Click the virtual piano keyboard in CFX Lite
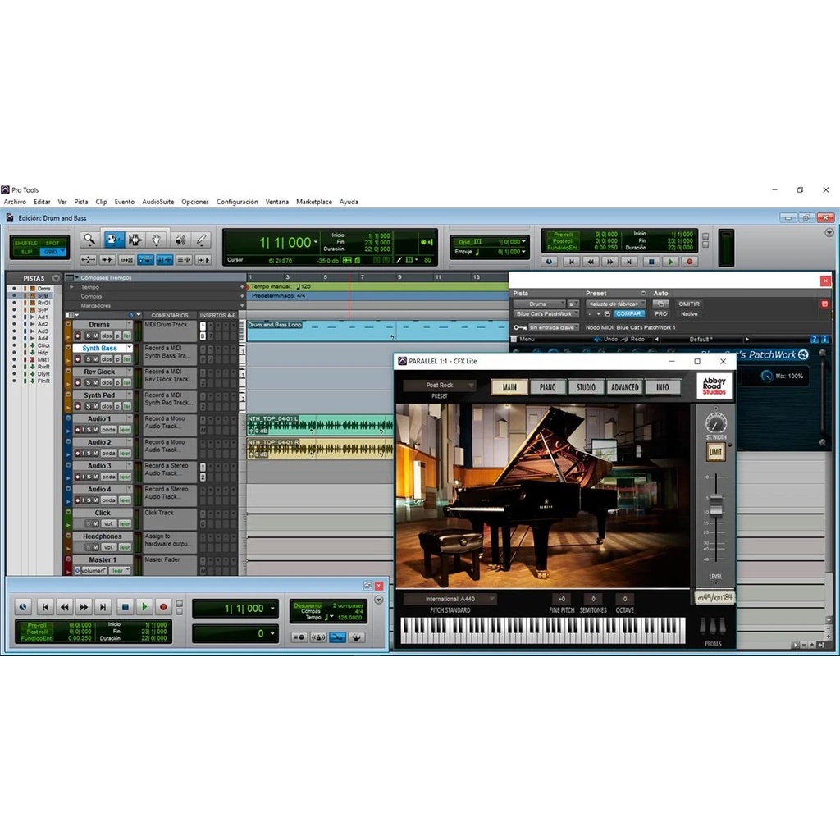The width and height of the screenshot is (840, 840). pyautogui.click(x=543, y=630)
